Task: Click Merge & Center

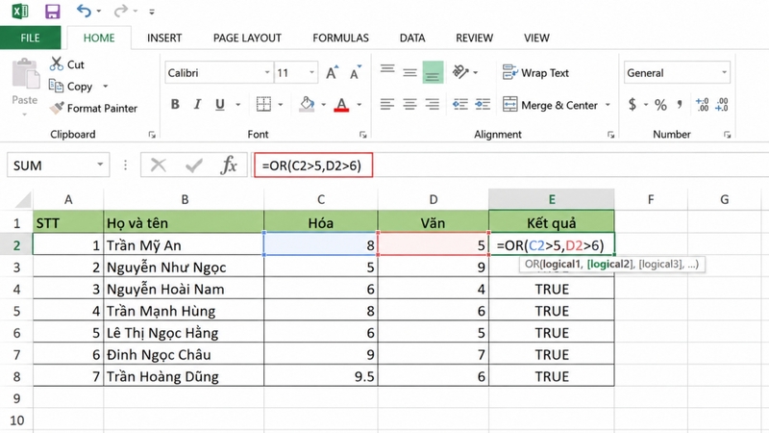Action: (550, 105)
